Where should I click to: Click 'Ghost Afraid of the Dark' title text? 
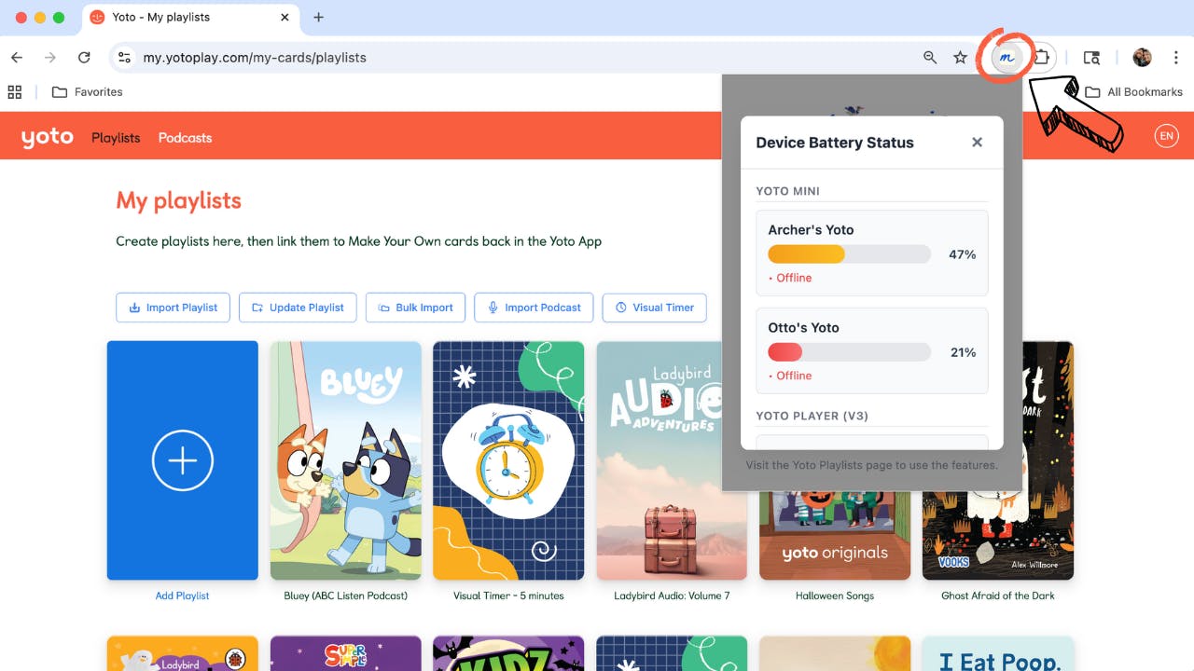pyautogui.click(x=998, y=596)
